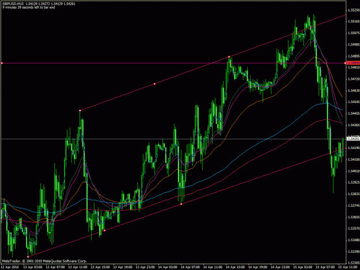This screenshot has height=270, width=360.
Task: Select the 1.54365 price axis label
Action: (x=354, y=125)
